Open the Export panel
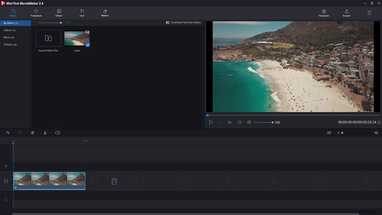 tap(346, 13)
